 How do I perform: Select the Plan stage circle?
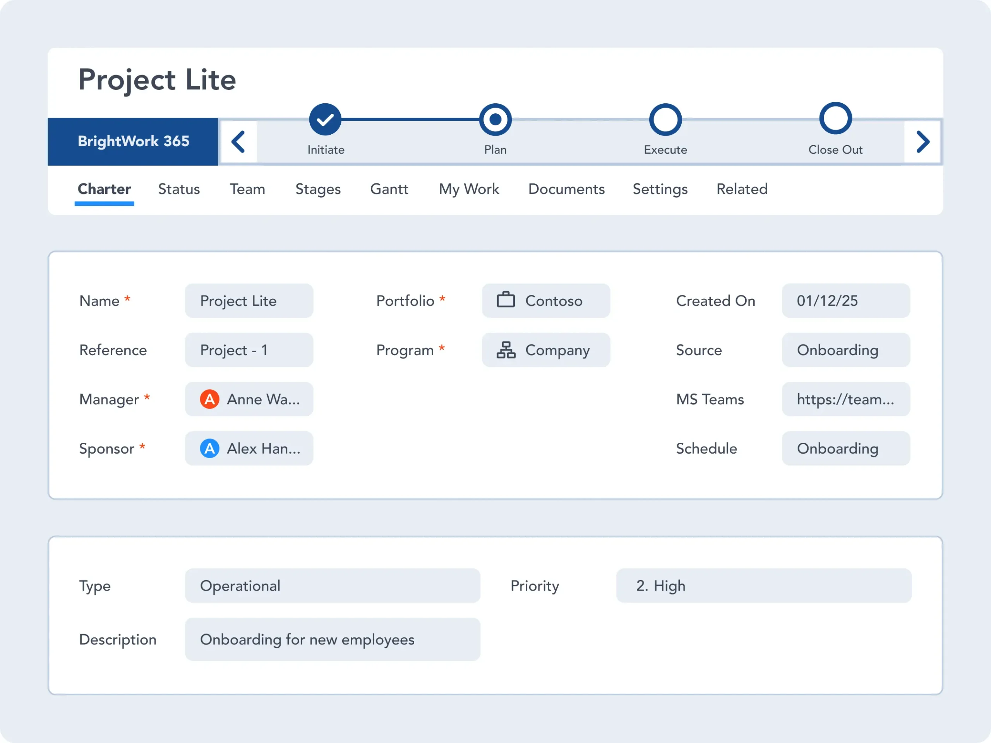pos(495,120)
